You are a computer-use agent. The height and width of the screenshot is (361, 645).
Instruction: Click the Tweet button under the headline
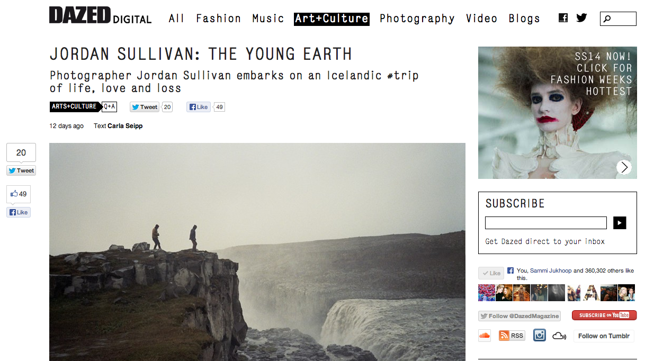[x=144, y=107]
